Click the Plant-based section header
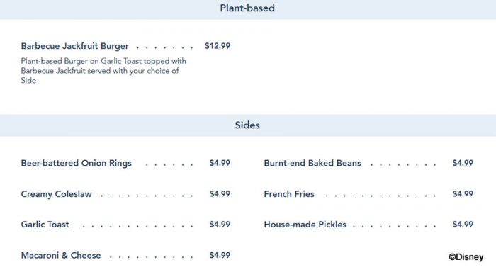The width and height of the screenshot is (496, 272). (x=247, y=8)
